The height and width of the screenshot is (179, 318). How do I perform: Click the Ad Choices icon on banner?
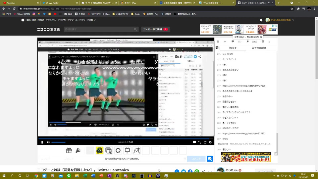coord(273,26)
